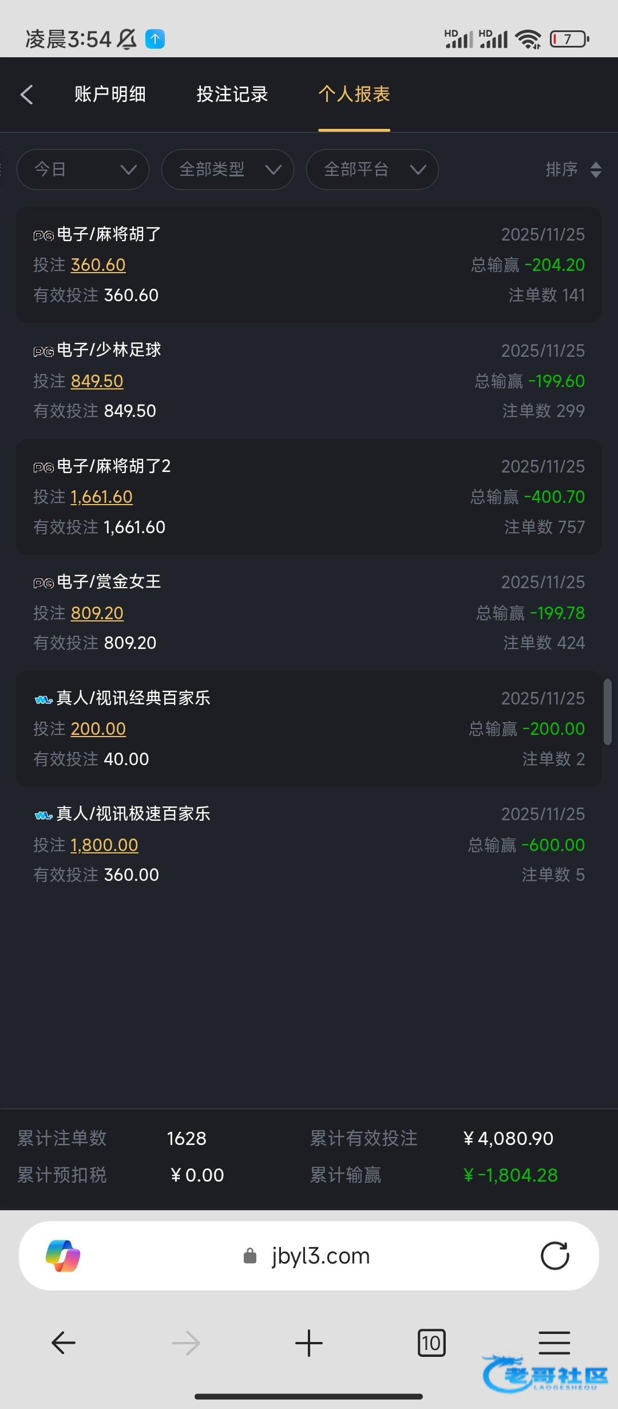
Task: Open the browser hamburger menu
Action: [x=554, y=1343]
